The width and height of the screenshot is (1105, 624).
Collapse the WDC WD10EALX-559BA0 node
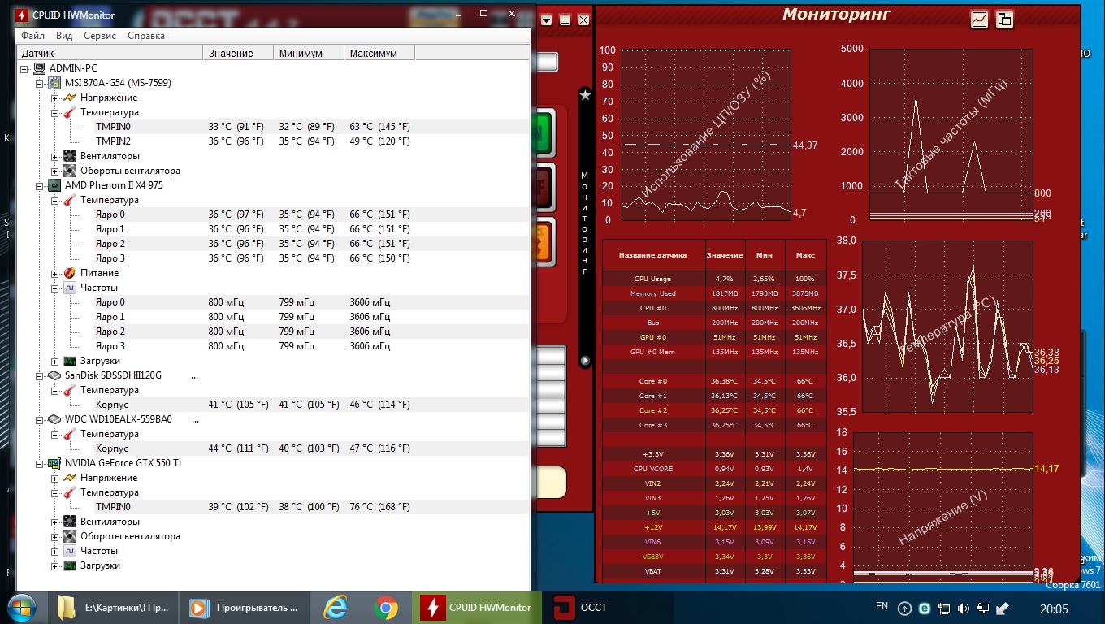coord(40,419)
